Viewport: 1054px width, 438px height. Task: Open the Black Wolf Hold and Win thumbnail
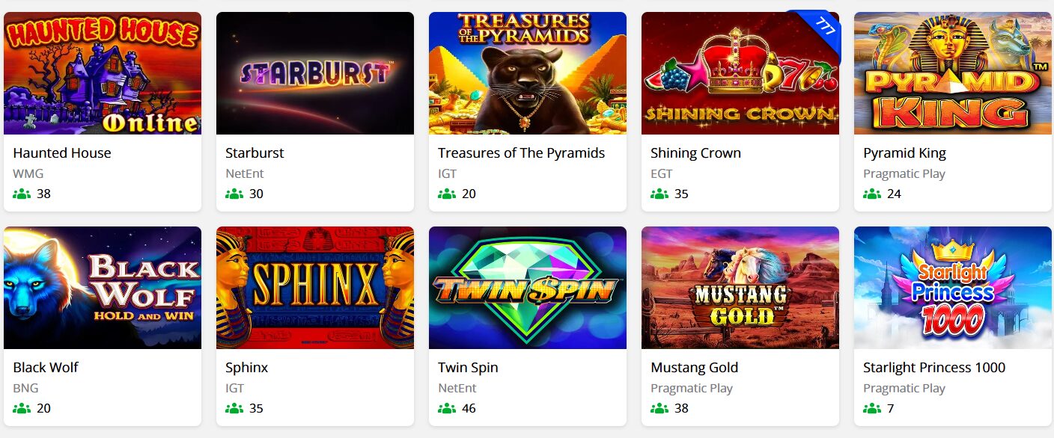103,288
